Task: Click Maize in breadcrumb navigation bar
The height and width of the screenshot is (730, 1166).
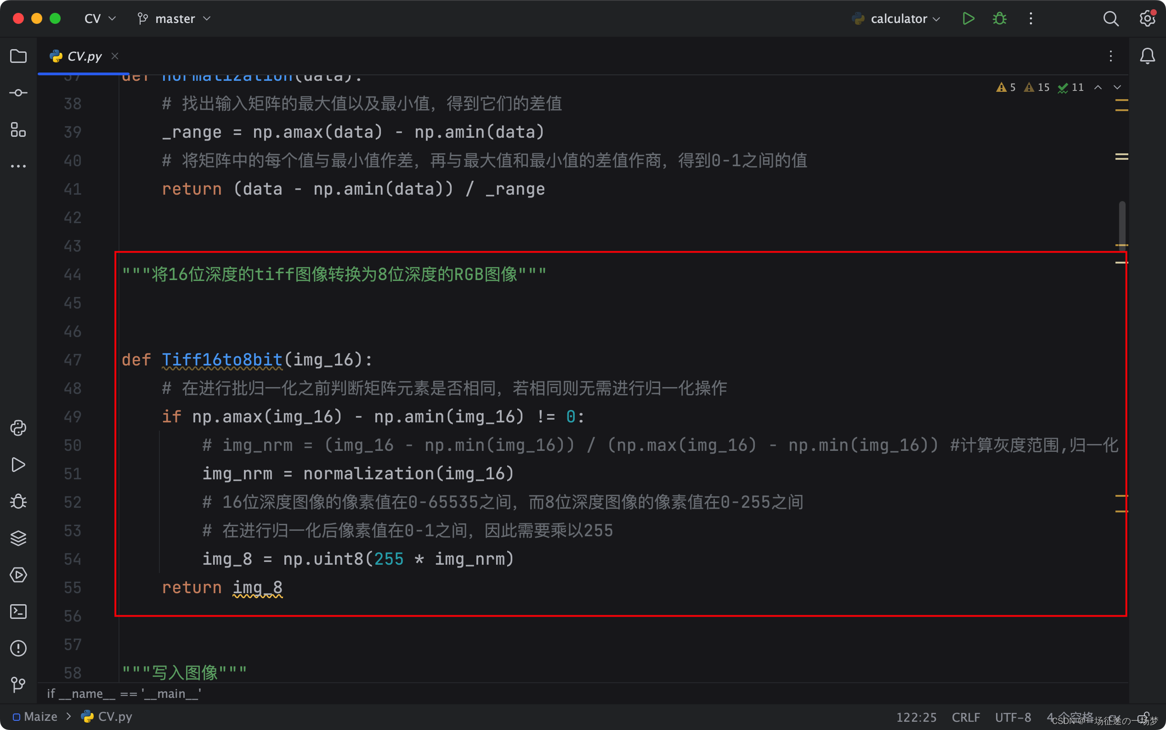Action: pos(40,717)
